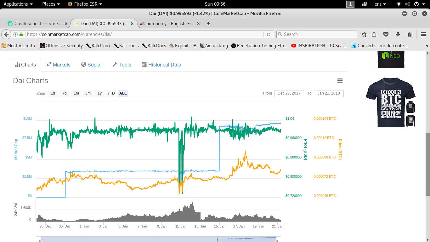Switch to the Markets tab
This screenshot has height=242, width=430.
tap(59, 65)
